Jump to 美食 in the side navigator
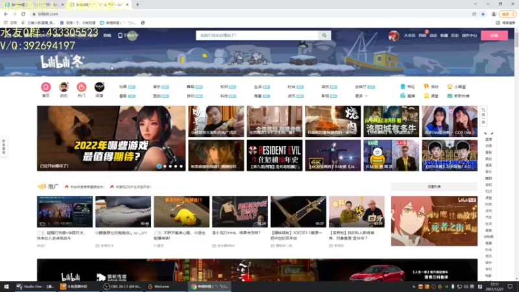Screen dimensions: 519x292 (489, 230)
